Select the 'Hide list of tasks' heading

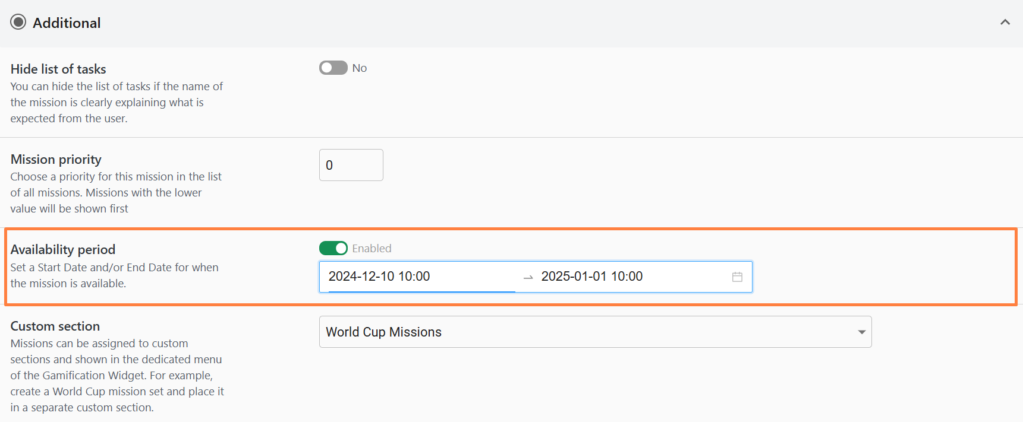click(x=58, y=69)
